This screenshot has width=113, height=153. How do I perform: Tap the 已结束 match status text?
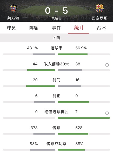56,19
